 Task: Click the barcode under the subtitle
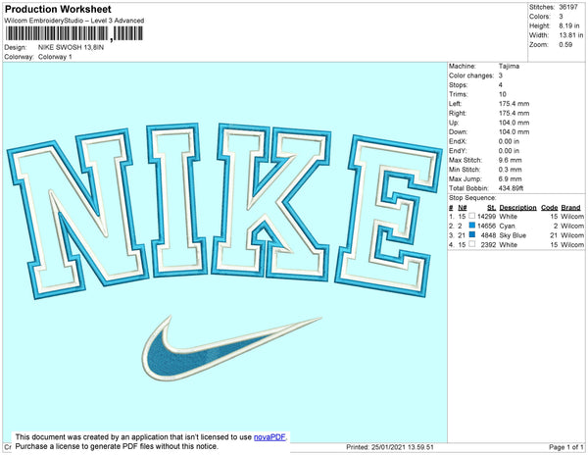tap(73, 33)
